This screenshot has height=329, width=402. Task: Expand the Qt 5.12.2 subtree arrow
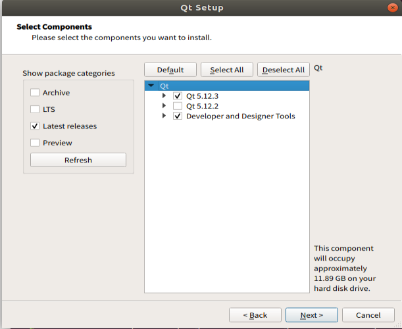(164, 106)
